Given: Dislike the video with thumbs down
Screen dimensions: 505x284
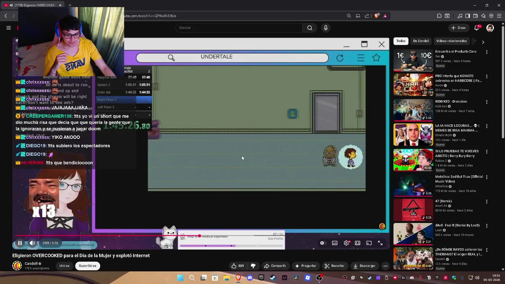Looking at the screenshot, I should 253,266.
